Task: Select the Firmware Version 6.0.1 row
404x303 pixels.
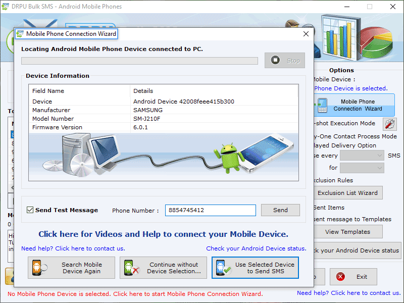Action: [163, 127]
